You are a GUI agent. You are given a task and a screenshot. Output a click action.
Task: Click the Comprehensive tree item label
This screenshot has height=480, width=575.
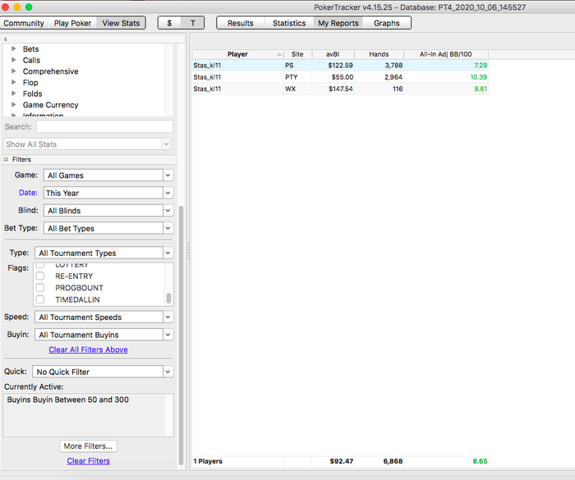(x=51, y=71)
